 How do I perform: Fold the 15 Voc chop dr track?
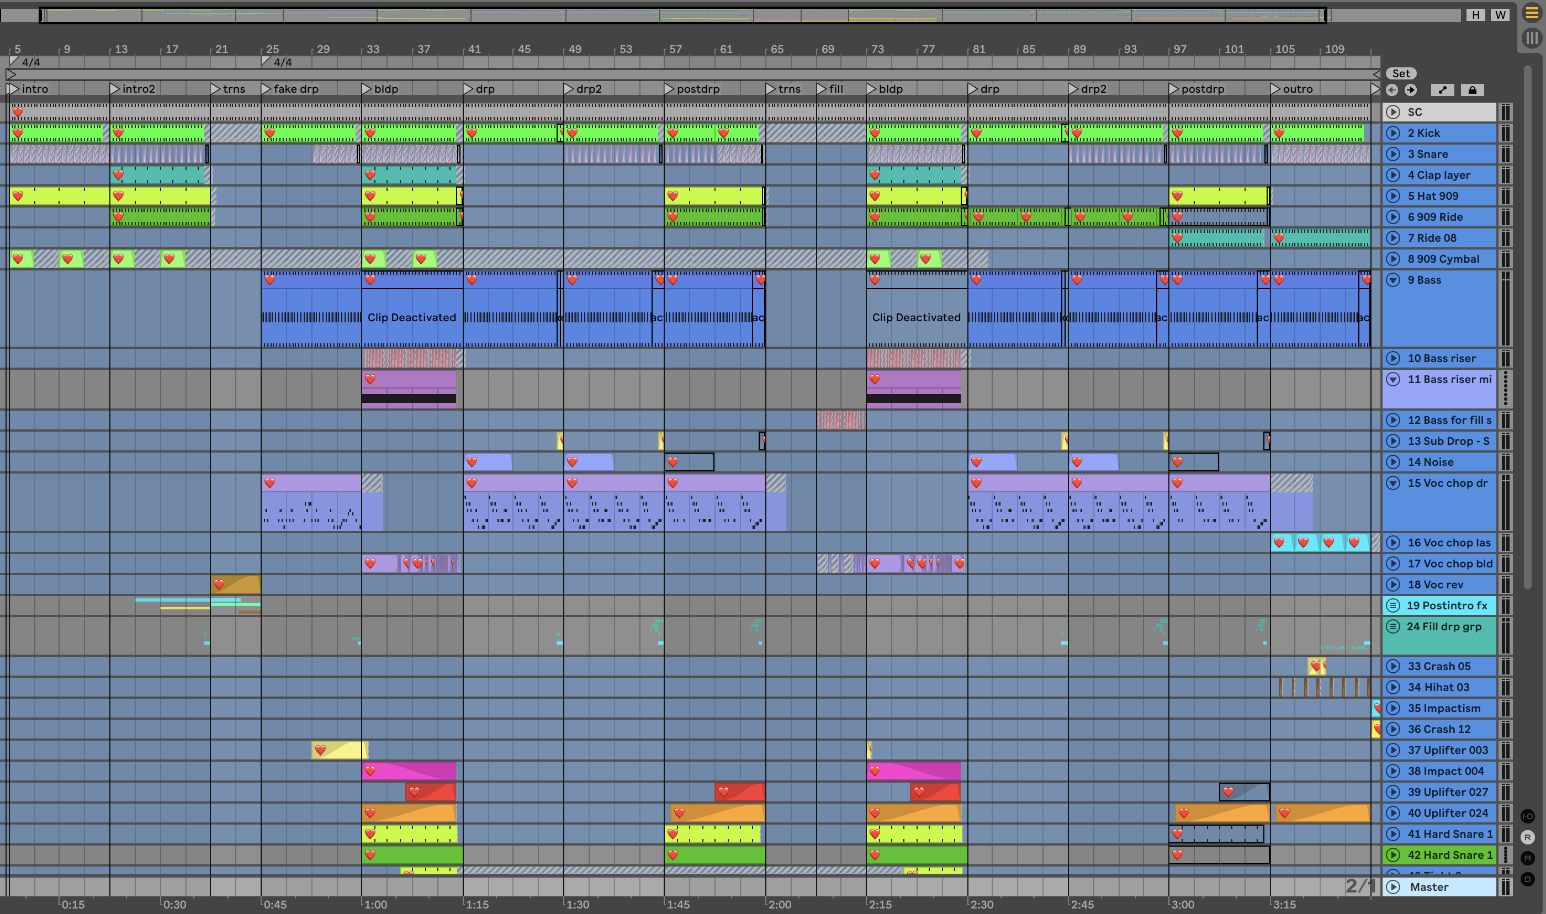click(1393, 483)
